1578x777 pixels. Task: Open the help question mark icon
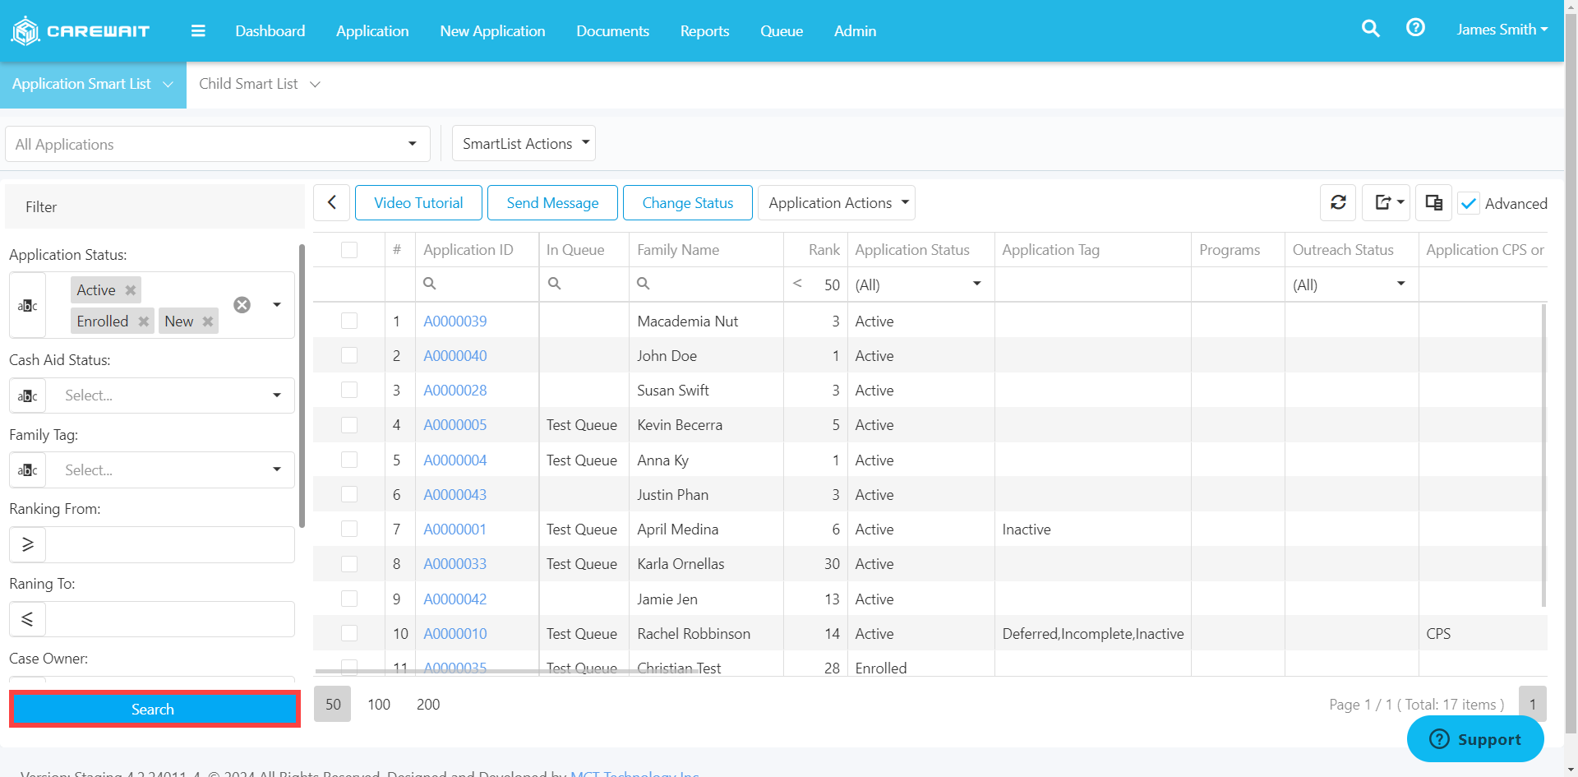(1415, 28)
